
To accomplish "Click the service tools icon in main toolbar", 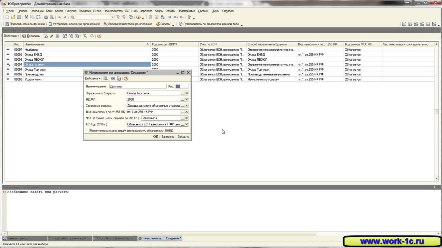I will 189,17.
